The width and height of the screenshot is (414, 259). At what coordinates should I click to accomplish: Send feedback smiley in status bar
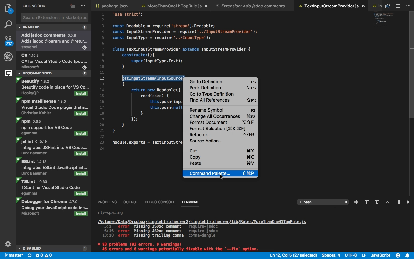tap(398, 255)
